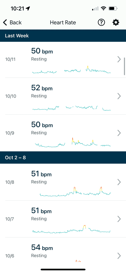Image resolution: width=126 pixels, height=273 pixels.
Task: Tap the back arrow icon
Action: [5, 23]
